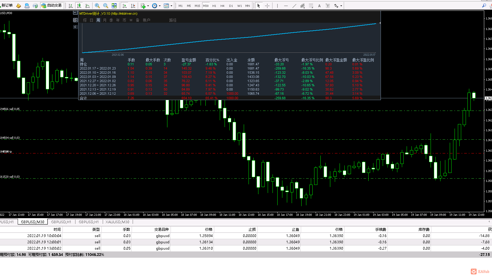
Task: Switch chart to candlestick mode
Action: coord(79,6)
